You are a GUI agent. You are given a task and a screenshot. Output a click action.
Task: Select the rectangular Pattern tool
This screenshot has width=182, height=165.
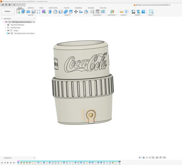coord(39,12)
